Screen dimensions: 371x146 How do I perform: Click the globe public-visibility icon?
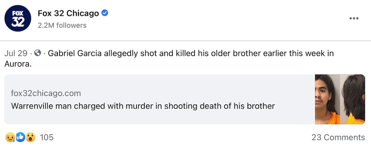point(37,53)
